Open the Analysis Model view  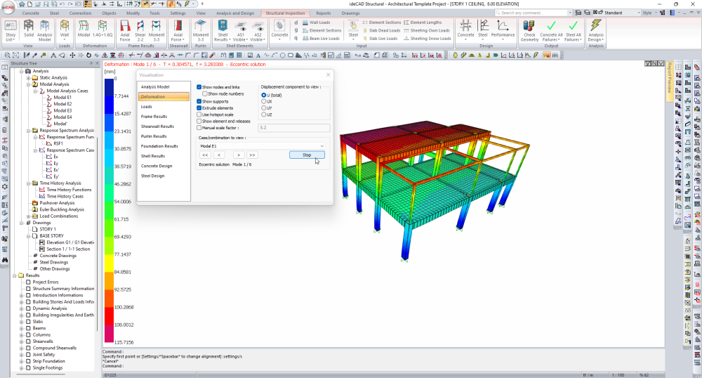pyautogui.click(x=45, y=29)
